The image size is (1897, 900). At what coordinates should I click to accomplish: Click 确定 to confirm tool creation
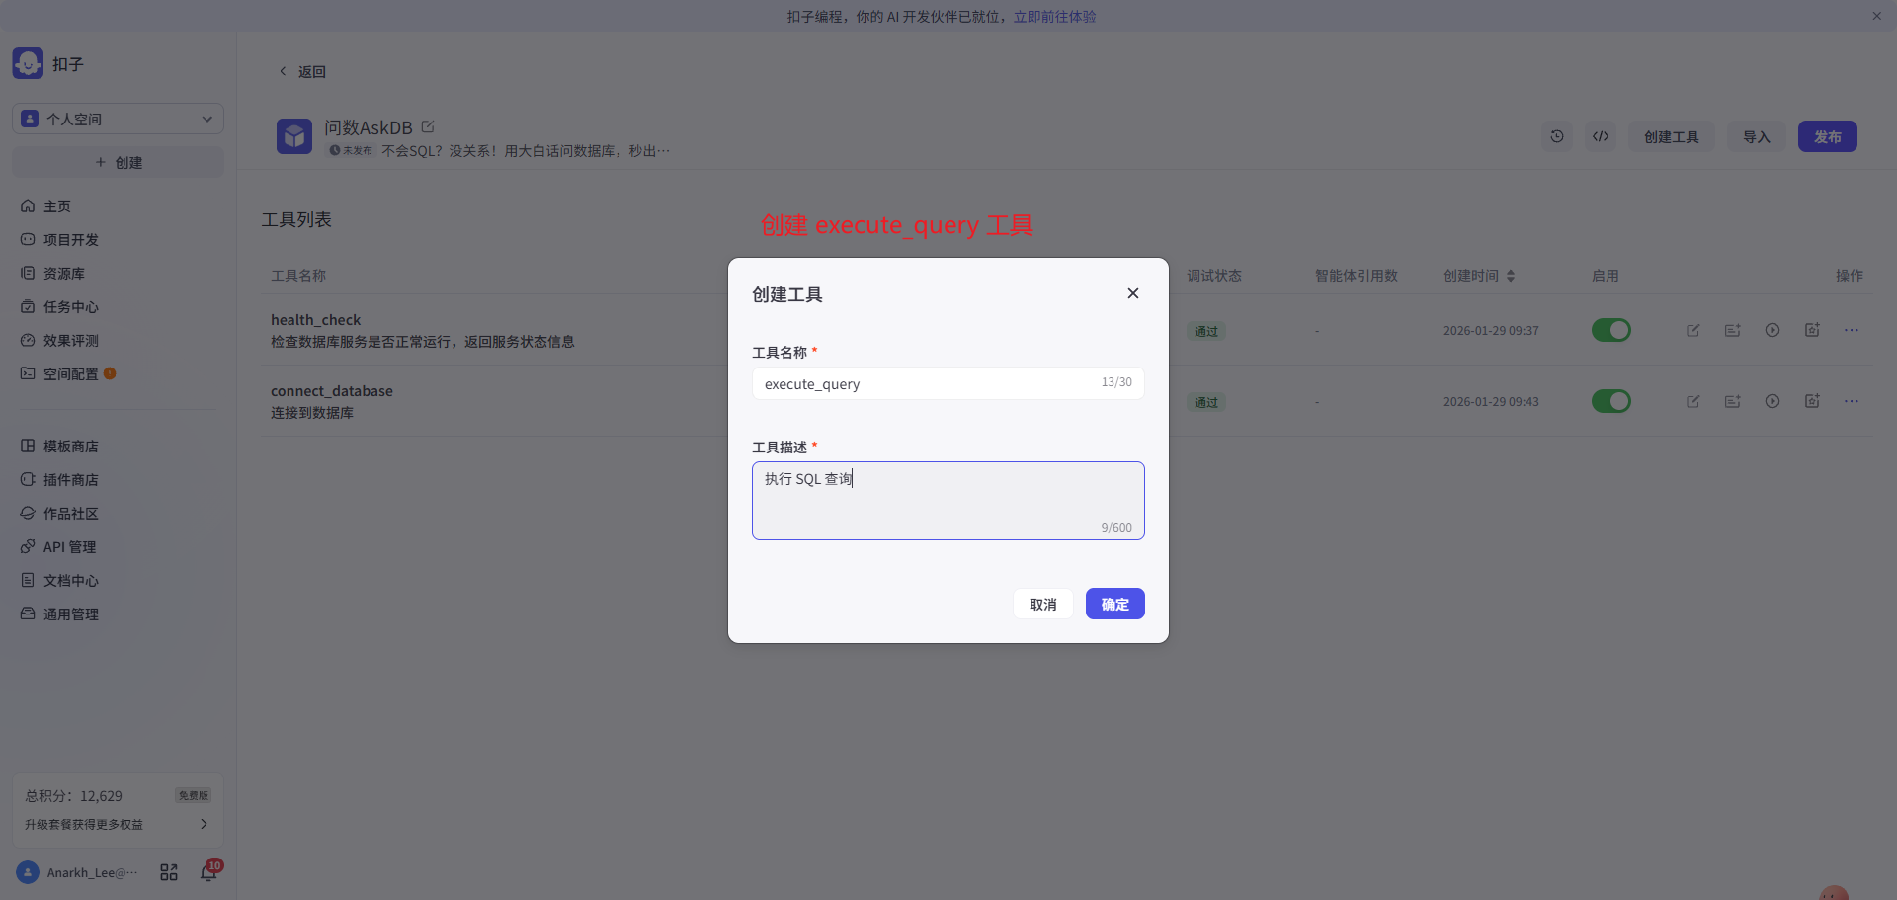1114,604
